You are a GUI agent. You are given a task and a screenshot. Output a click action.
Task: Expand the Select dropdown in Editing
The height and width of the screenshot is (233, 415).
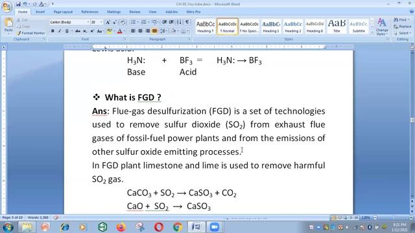tap(402, 33)
